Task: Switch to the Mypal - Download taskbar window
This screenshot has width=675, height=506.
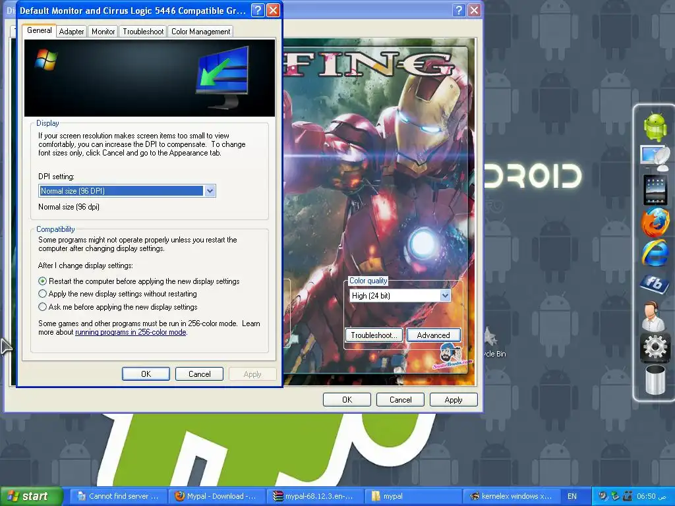Action: click(x=216, y=496)
